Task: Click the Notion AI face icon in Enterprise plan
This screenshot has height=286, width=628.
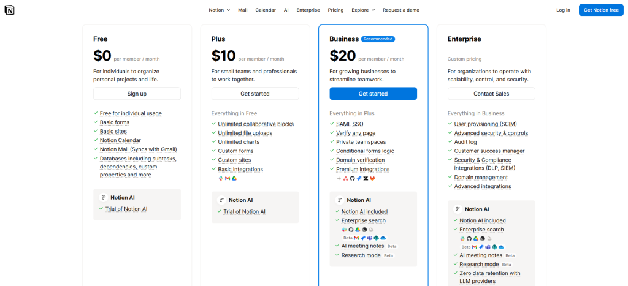Action: click(458, 209)
